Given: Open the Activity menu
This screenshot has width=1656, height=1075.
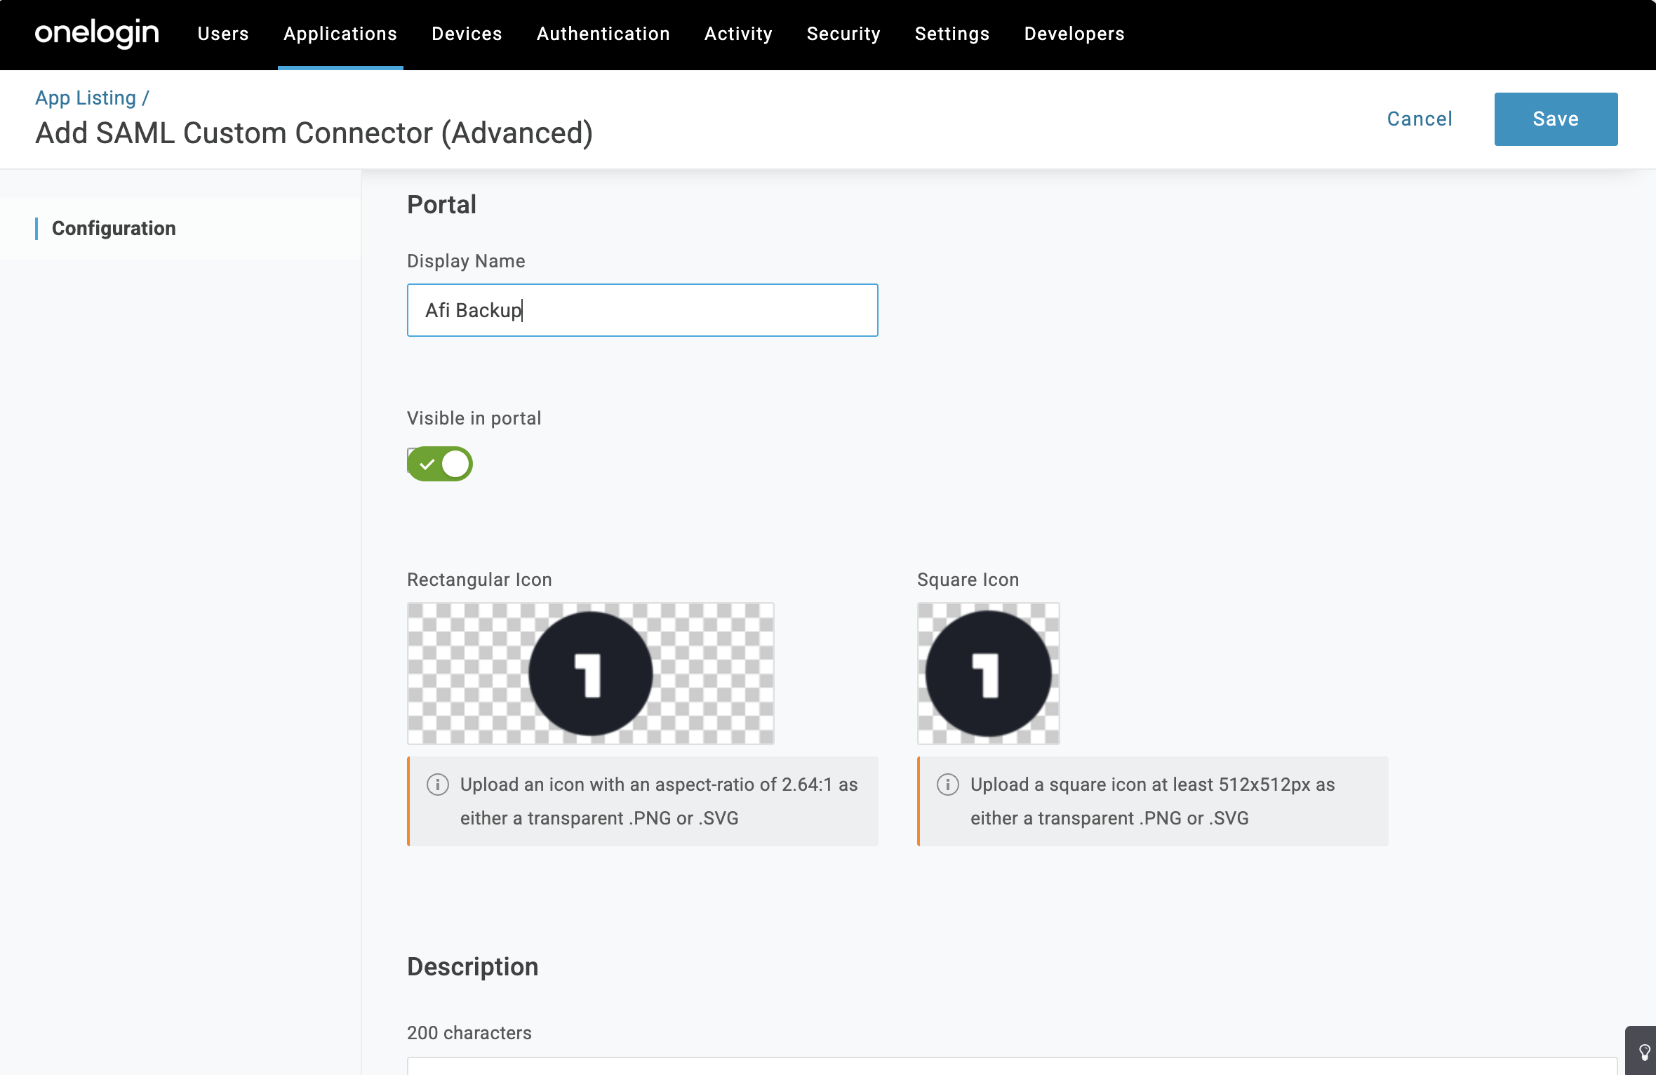Looking at the screenshot, I should coord(738,34).
